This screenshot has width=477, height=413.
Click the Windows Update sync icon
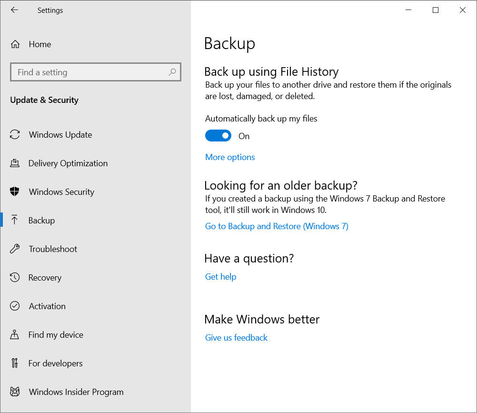coord(15,134)
